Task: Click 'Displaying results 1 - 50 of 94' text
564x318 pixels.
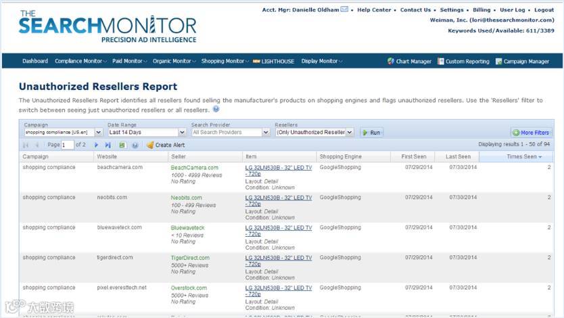Action: click(514, 144)
